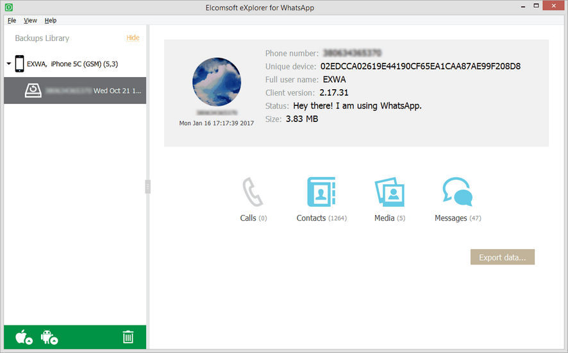The height and width of the screenshot is (353, 568).
Task: Add an Apple iOS backup
Action: pyautogui.click(x=24, y=337)
